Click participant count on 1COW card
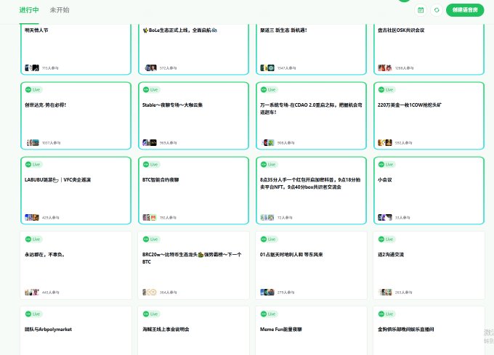The height and width of the screenshot is (355, 494). 404,142
